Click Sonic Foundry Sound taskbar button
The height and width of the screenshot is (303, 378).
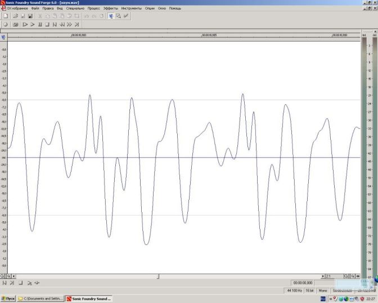89,298
